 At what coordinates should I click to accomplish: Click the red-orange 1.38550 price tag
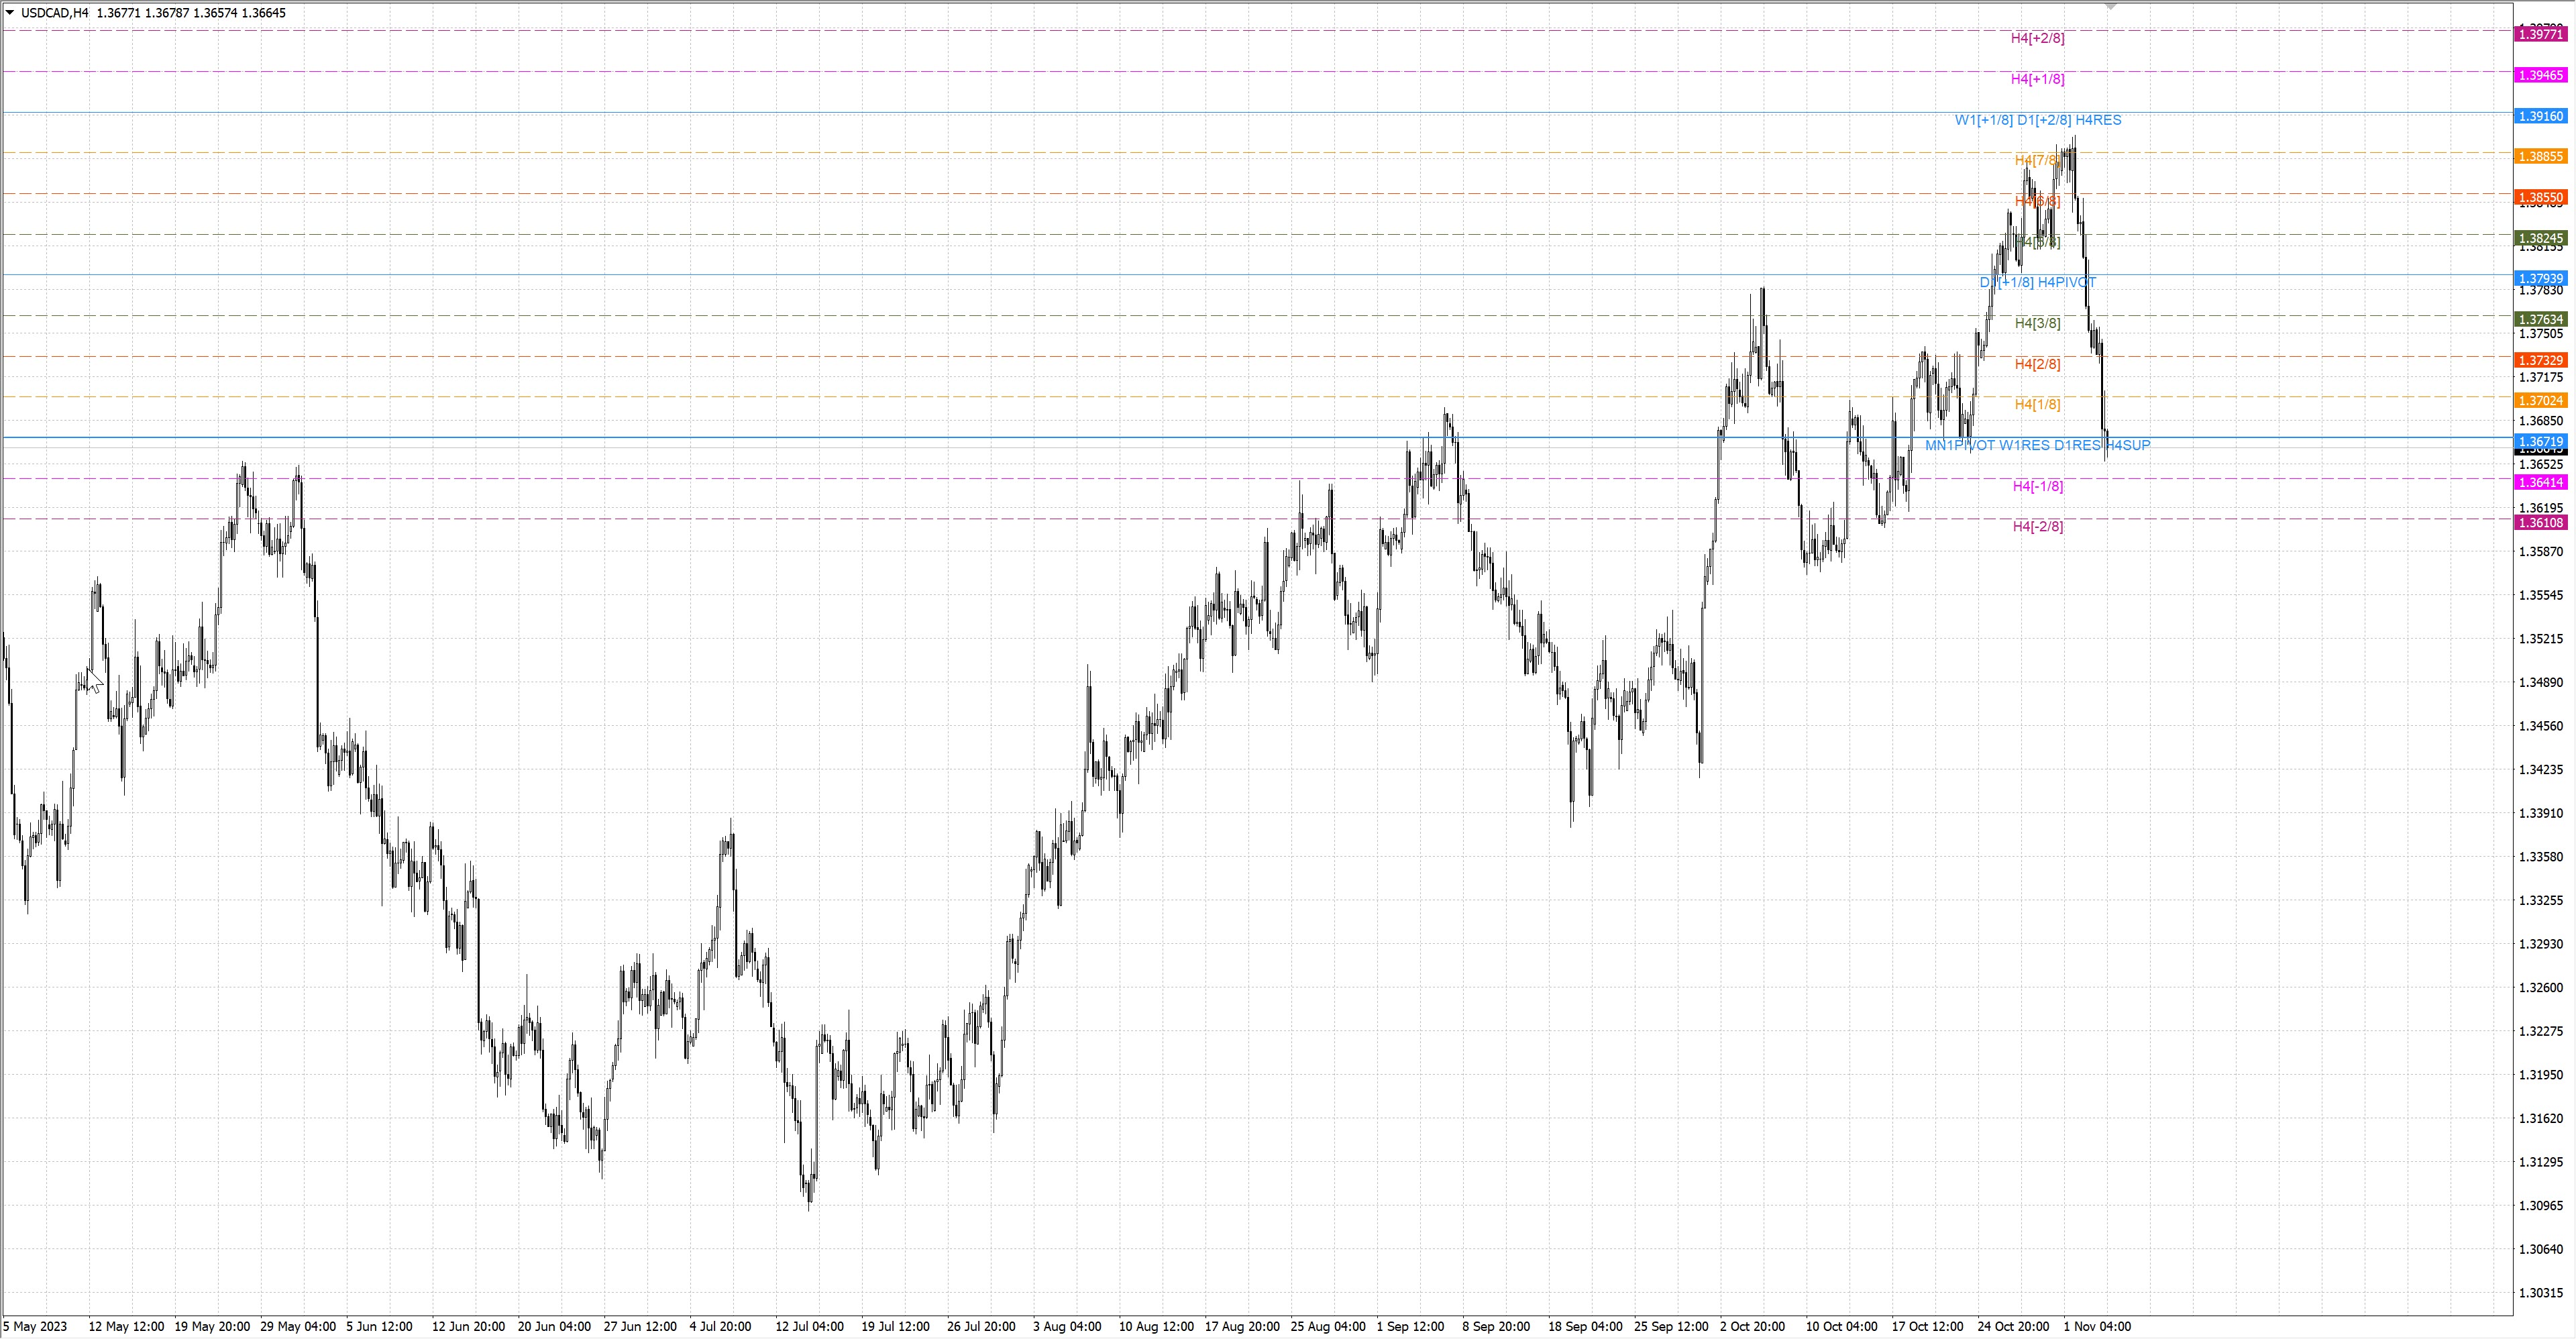(x=2540, y=198)
